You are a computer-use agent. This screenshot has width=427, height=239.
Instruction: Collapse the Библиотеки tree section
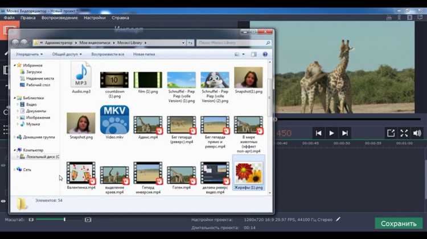coord(15,98)
